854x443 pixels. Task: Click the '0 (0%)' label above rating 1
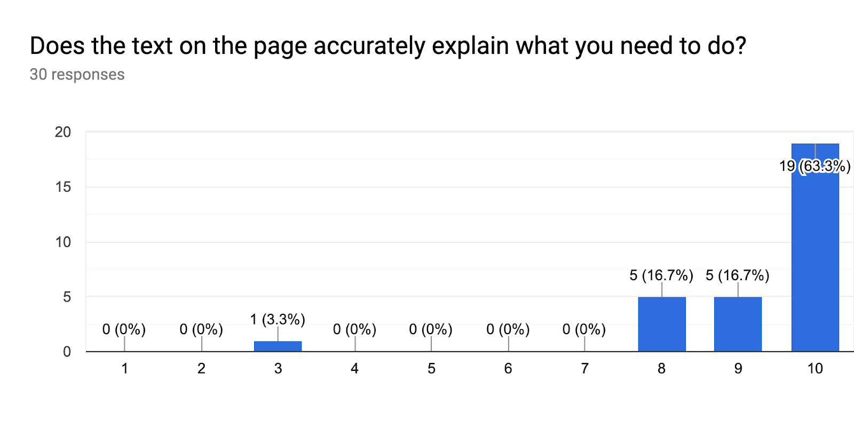tap(124, 329)
